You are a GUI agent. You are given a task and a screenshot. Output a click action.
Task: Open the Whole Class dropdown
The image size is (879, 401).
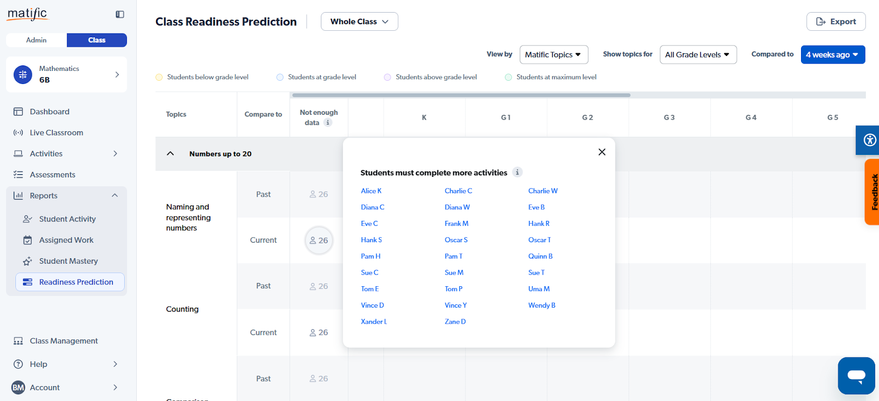(x=359, y=21)
